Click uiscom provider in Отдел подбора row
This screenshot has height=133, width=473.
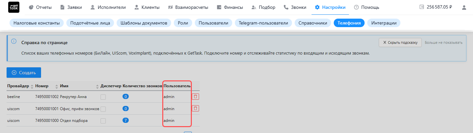click(x=13, y=121)
